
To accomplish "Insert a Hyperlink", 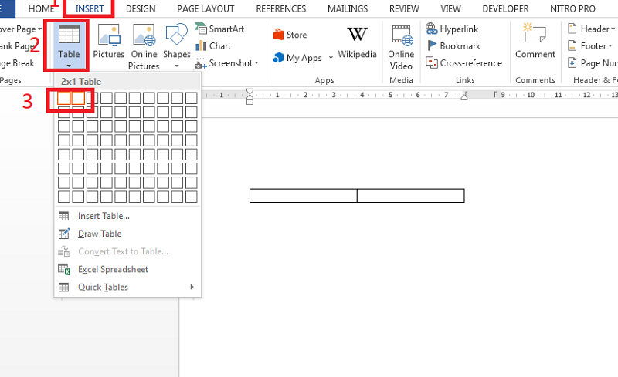I will (x=452, y=29).
